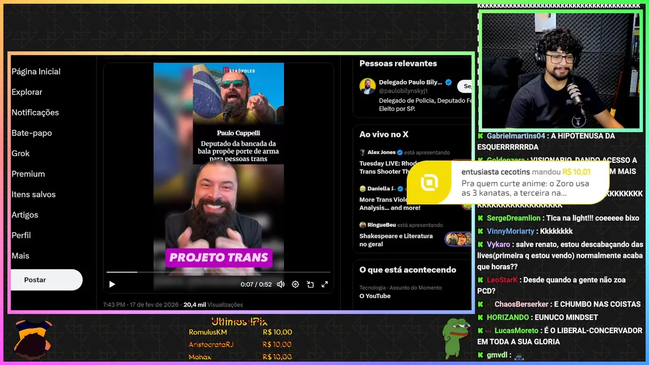Image resolution: width=649 pixels, height=365 pixels.
Task: Click ChaosBerserker's username in chat
Action: coord(521,304)
